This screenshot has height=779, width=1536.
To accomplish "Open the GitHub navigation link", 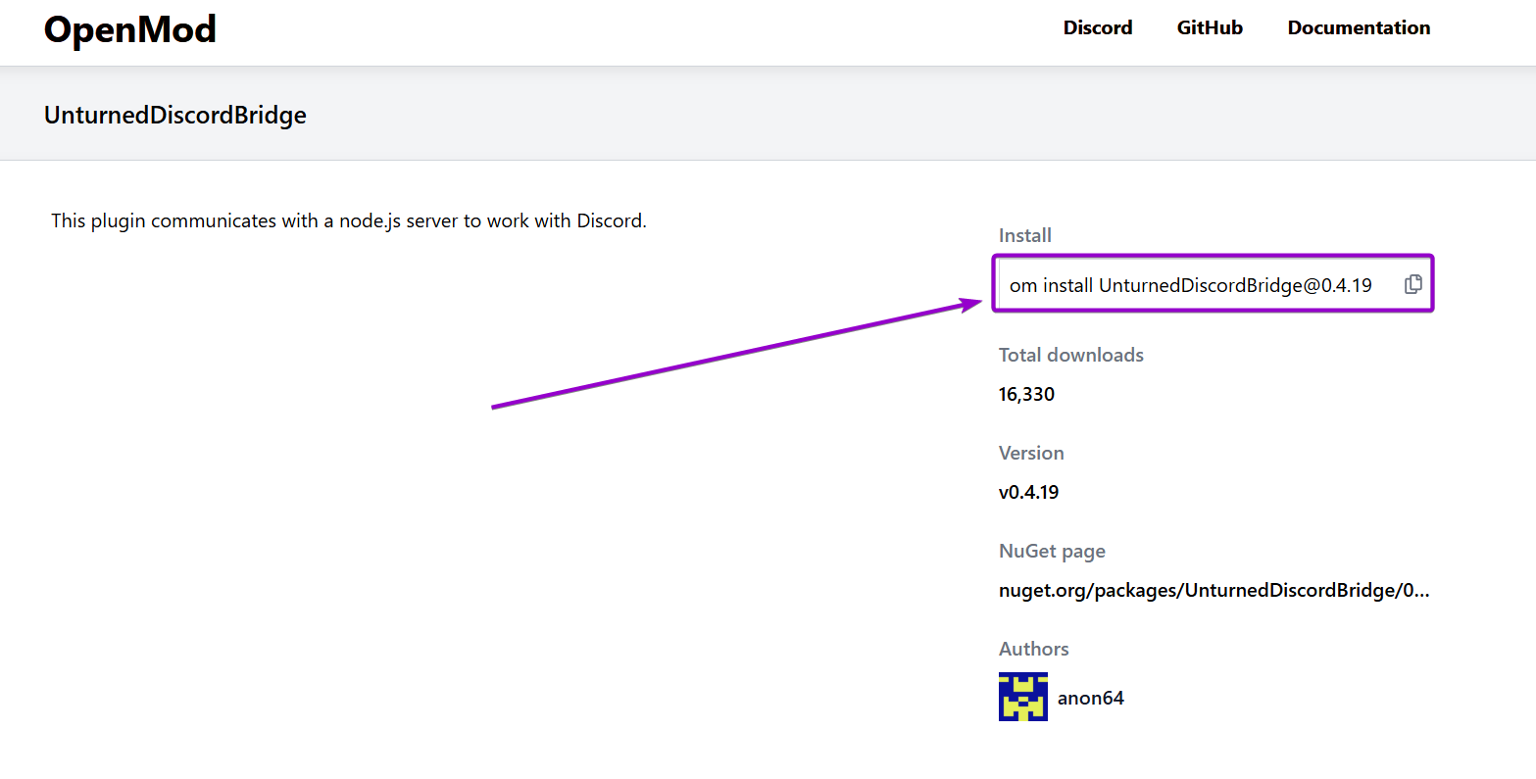I will pos(1210,27).
